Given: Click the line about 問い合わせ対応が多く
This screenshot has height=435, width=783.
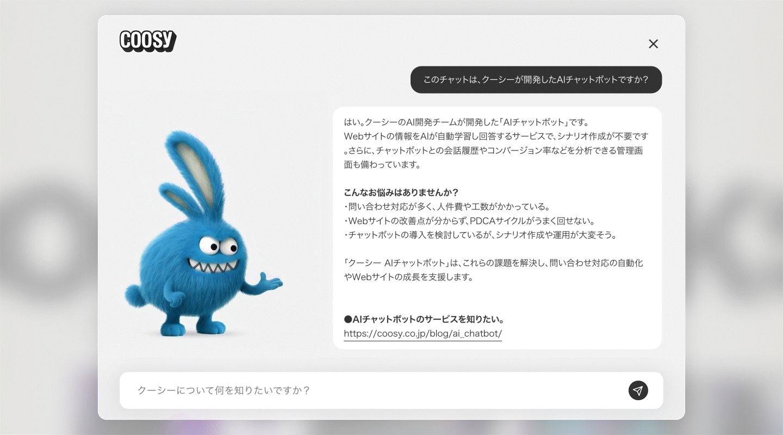Looking at the screenshot, I should (448, 207).
